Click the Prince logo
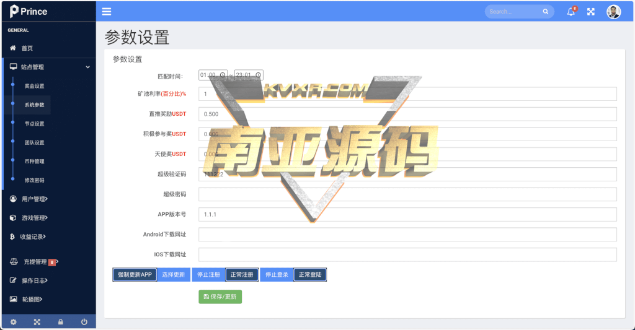Screen dimensions: 635x330 pos(29,11)
